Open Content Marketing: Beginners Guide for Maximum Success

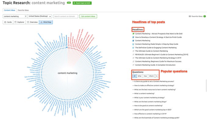158,61
